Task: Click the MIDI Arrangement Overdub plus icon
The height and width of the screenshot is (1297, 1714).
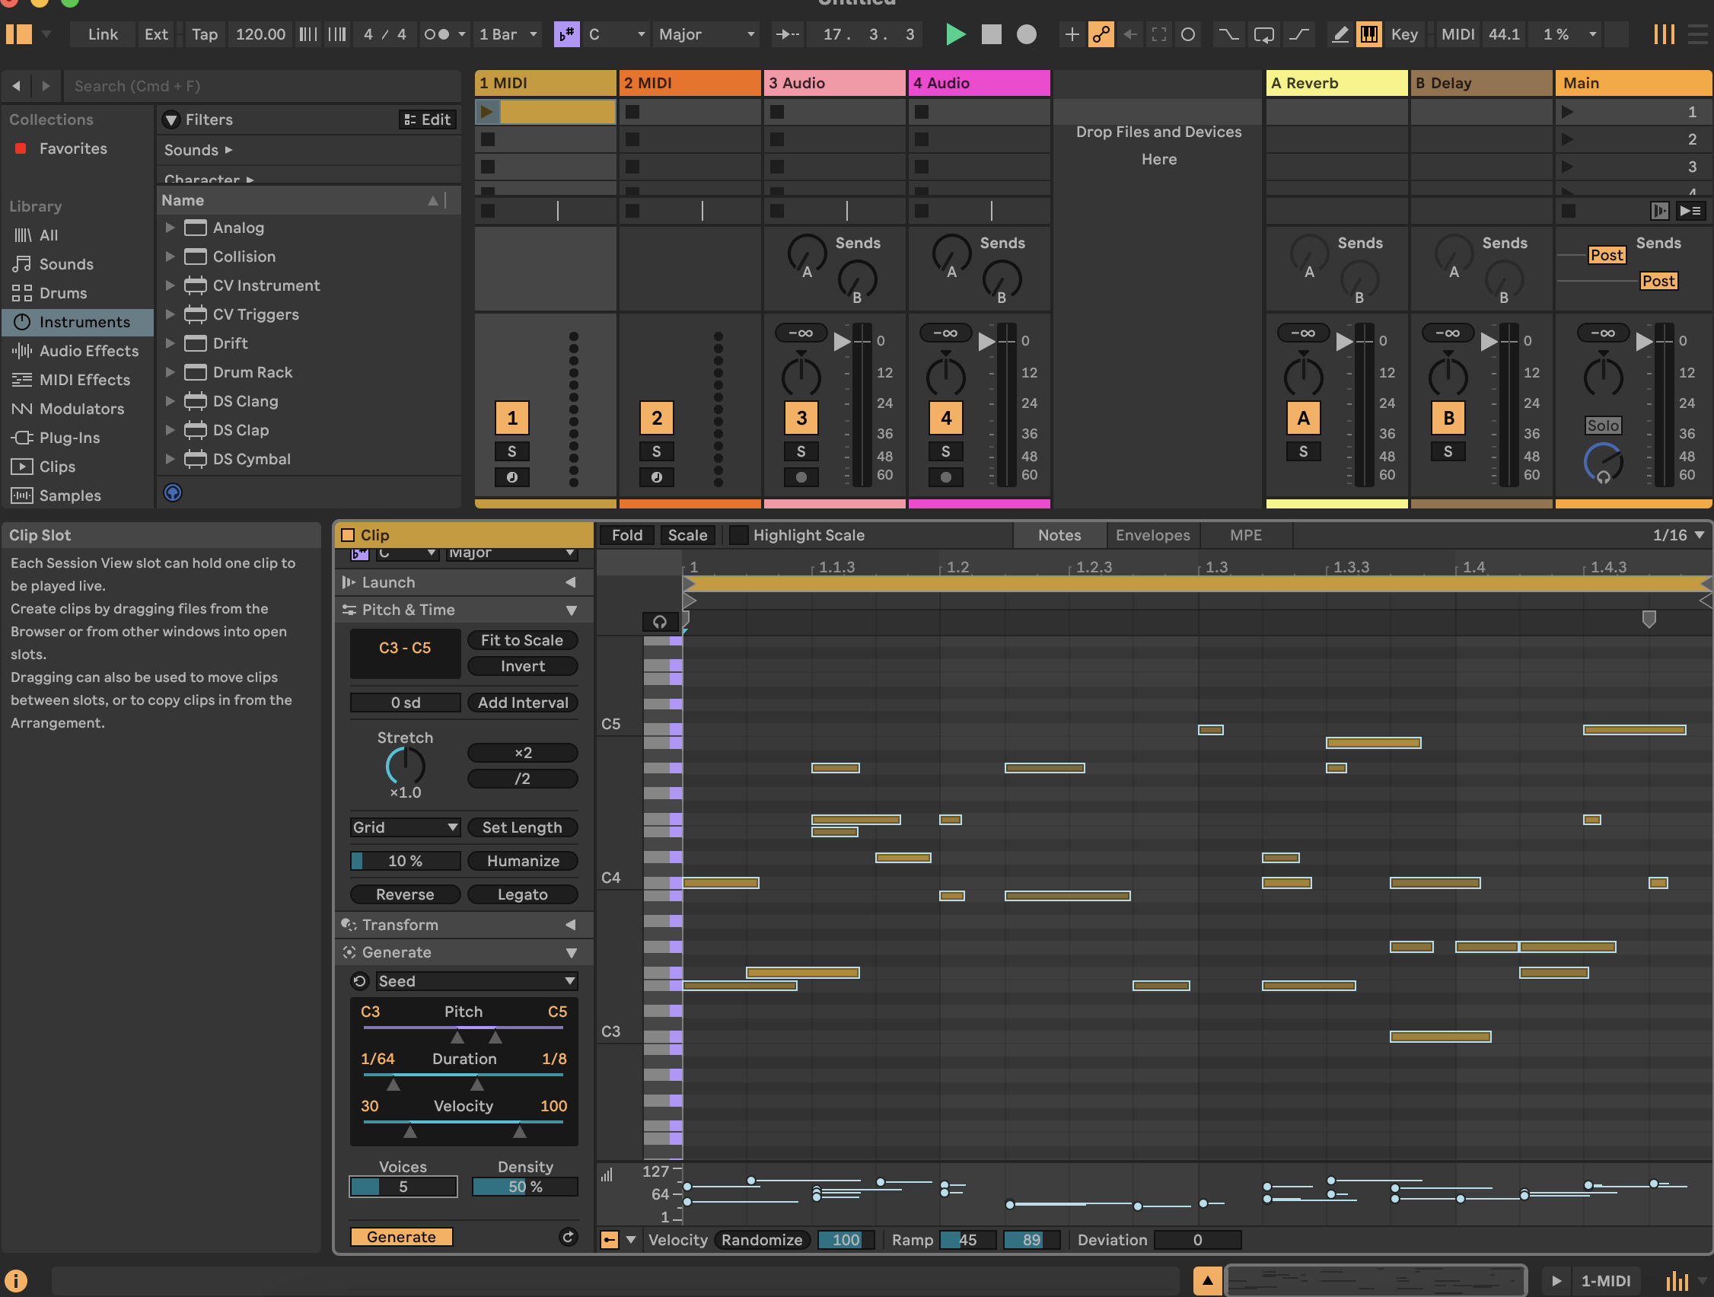Action: click(1072, 34)
